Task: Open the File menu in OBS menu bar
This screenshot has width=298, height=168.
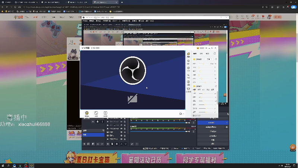Action: click(x=85, y=21)
